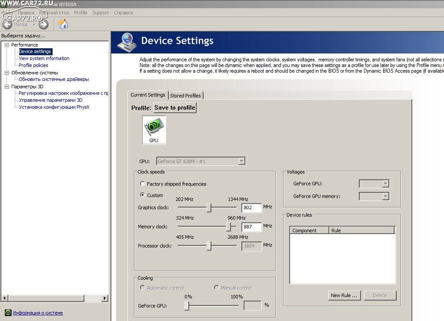Click the GeForce GPU fan percent field
The image size is (444, 321).
coord(252,305)
